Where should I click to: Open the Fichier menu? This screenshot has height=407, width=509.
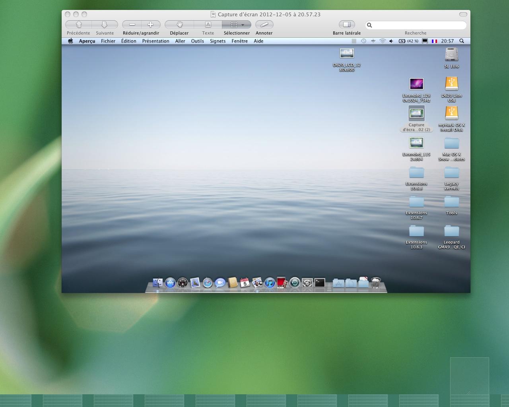(x=108, y=41)
